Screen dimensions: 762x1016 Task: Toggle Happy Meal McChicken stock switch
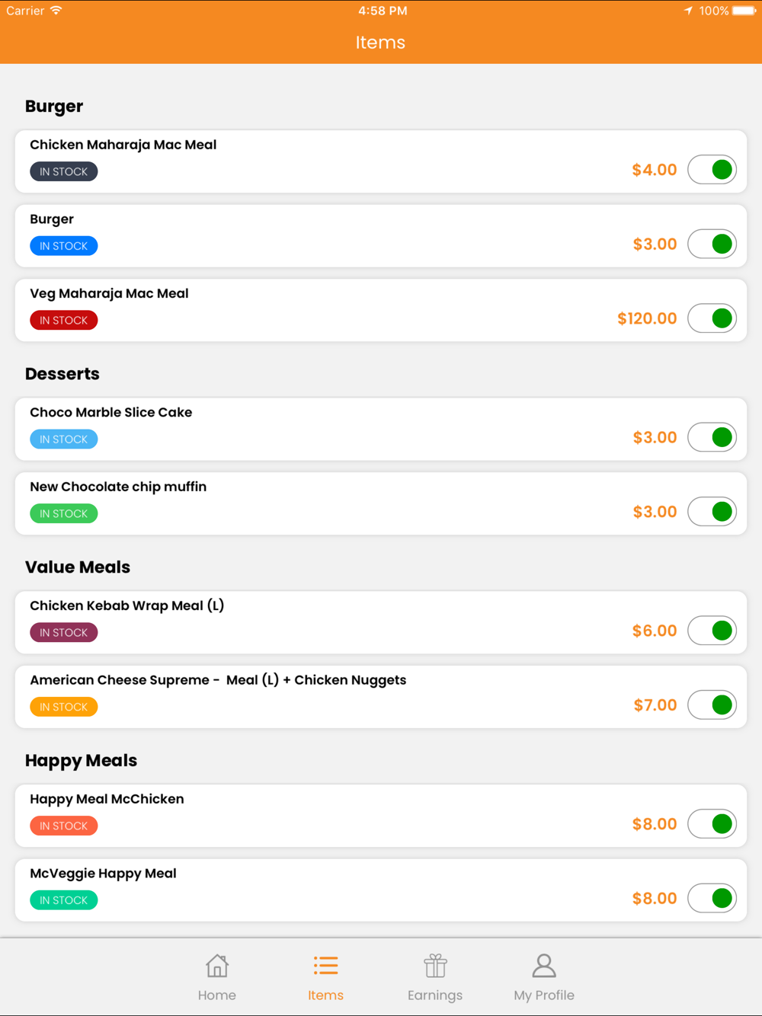[x=712, y=824]
